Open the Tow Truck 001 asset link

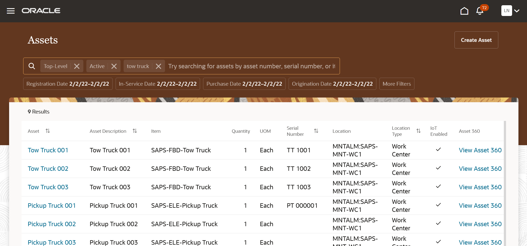48,150
